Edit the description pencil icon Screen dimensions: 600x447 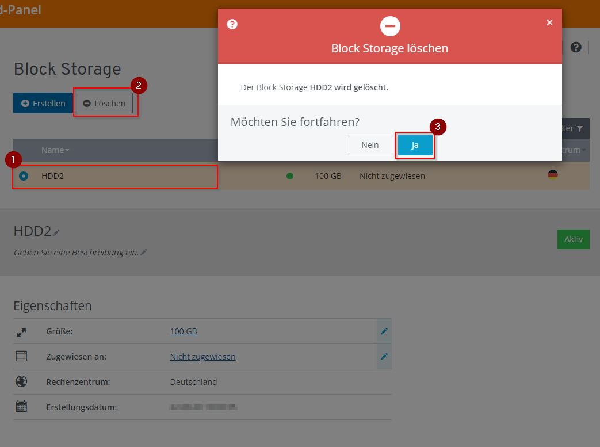coord(144,252)
